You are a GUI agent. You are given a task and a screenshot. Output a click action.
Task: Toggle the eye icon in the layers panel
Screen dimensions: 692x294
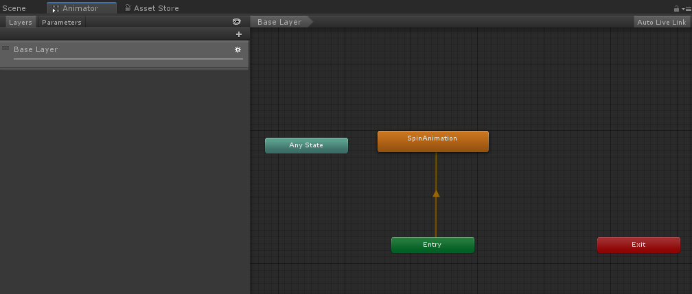point(237,22)
